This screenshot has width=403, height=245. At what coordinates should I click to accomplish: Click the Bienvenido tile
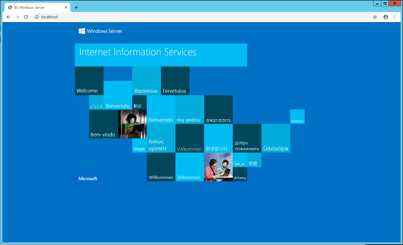(161, 109)
